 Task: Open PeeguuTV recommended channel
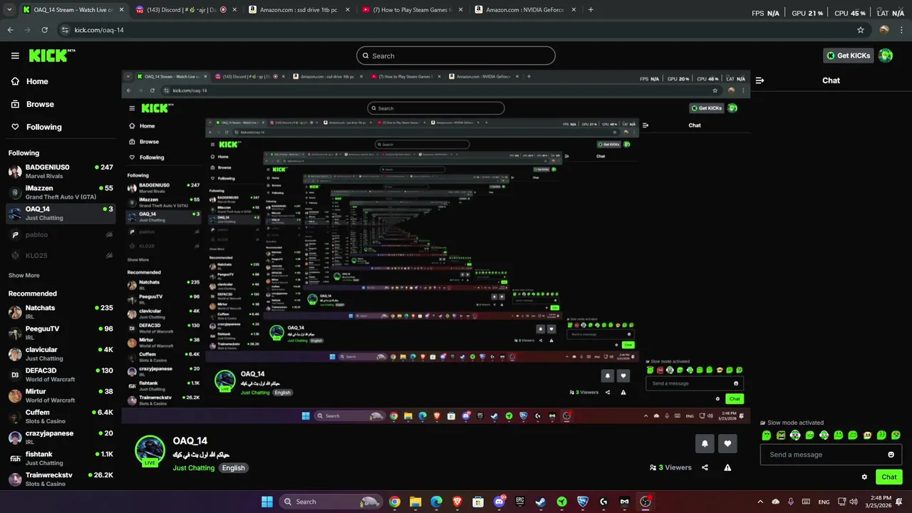click(61, 333)
